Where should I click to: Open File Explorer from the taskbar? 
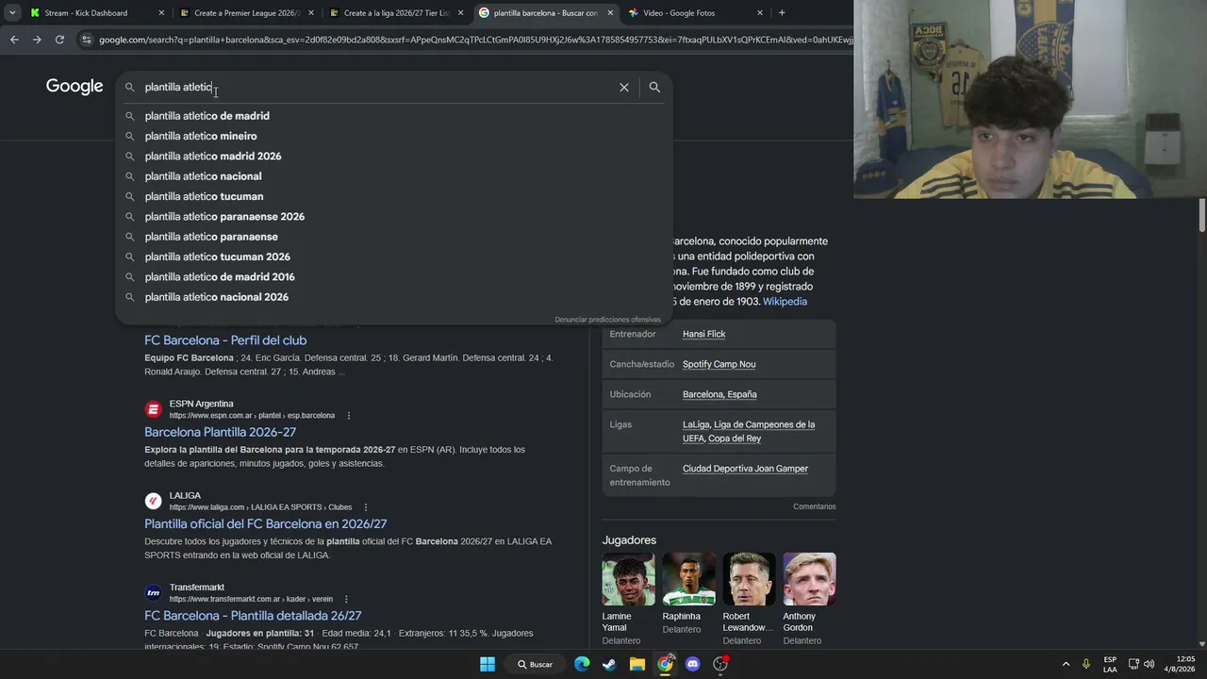tap(637, 664)
